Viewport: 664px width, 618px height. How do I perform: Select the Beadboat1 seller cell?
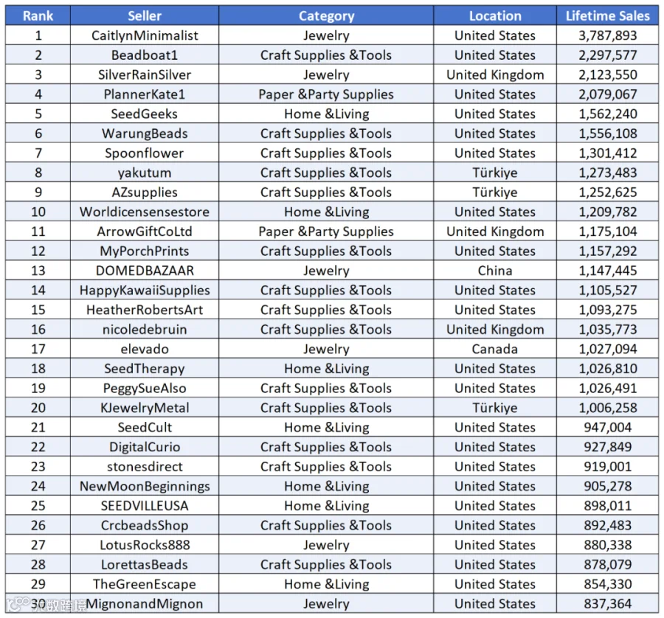145,55
